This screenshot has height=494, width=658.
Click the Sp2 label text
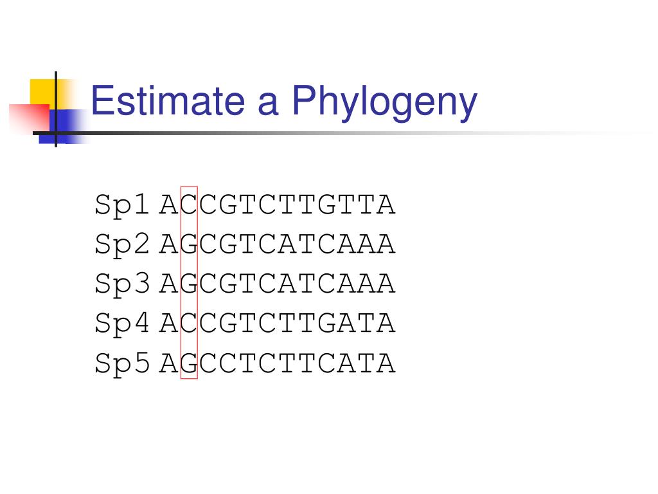(x=121, y=244)
